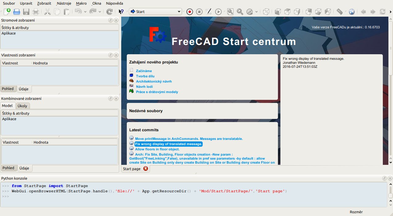
Task: Start macro recording with the red record icon
Action: [190, 12]
